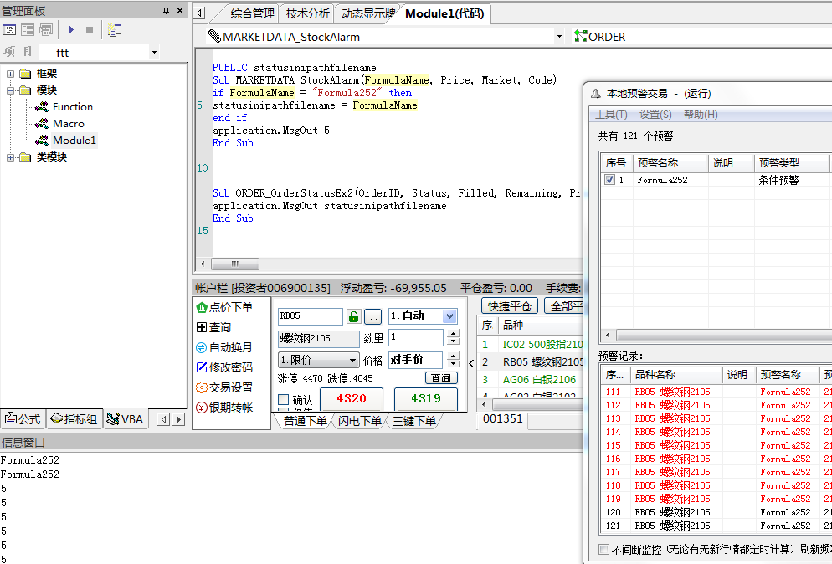Tick the 确认 checkbox in order panel

(x=284, y=399)
